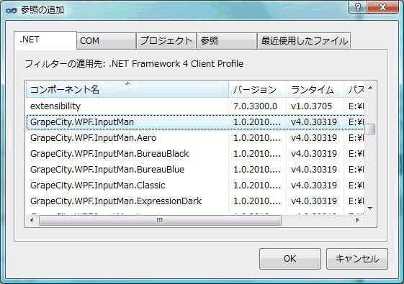Select GrapeCity.WPF.InputMan.Aero row
The height and width of the screenshot is (284, 404).
click(x=195, y=138)
